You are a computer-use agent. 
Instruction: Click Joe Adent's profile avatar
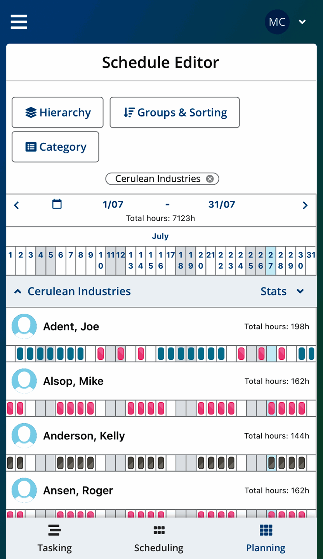pos(24,326)
